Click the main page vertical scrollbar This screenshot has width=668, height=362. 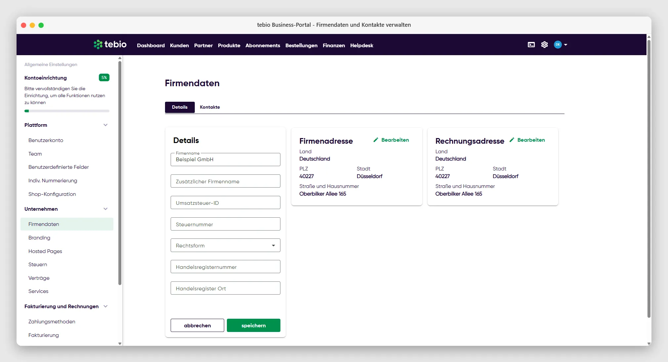coord(649,178)
